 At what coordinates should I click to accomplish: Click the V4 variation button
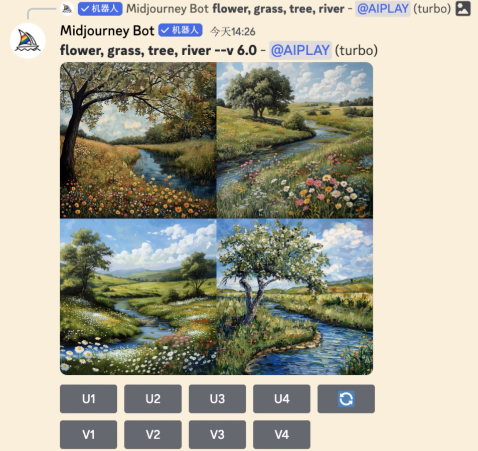pos(282,434)
